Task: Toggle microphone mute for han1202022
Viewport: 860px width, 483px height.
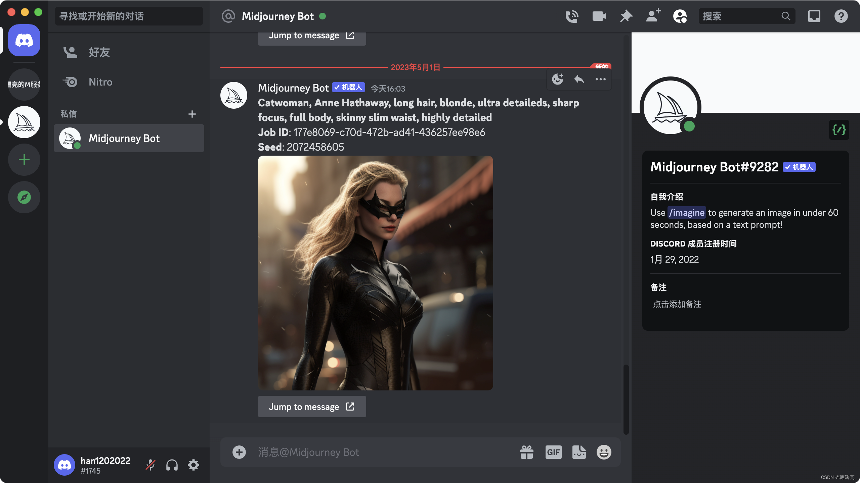Action: click(150, 465)
